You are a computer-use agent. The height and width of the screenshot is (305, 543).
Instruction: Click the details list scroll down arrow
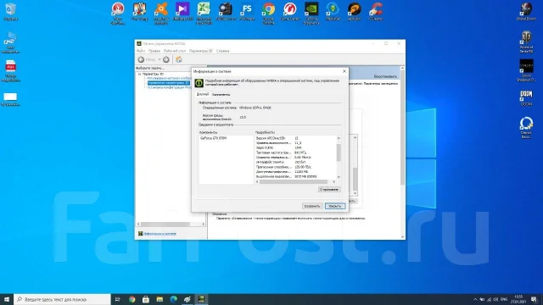coord(339,177)
